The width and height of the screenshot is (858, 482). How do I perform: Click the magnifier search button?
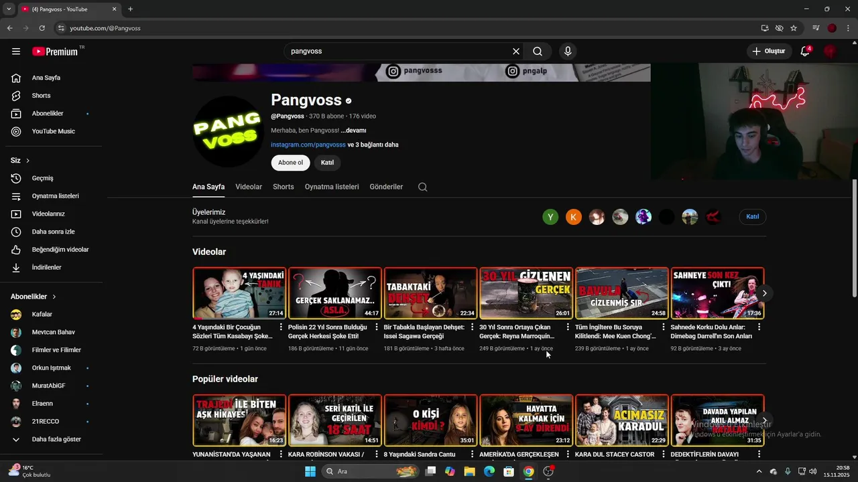pos(538,52)
